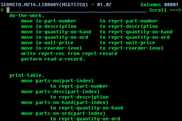Click the move parts-on-hand(part-index) line
Viewport: 182px width, 121px height.
(65, 103)
